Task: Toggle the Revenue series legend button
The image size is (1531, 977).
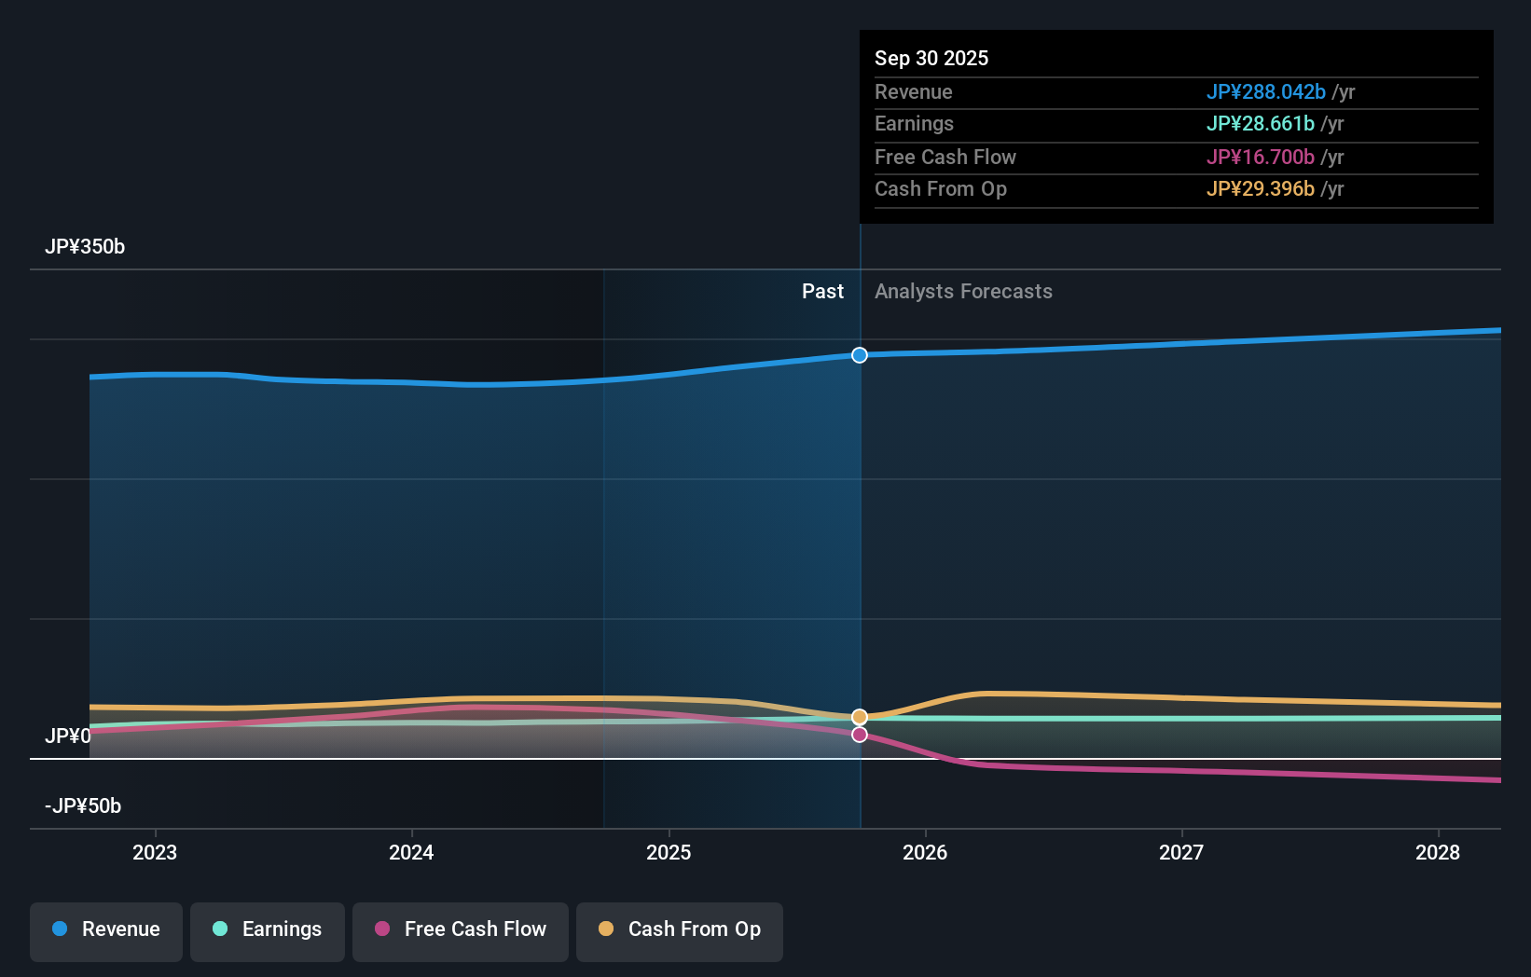Action: (x=106, y=930)
